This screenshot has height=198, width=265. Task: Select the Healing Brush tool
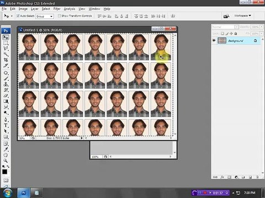(6, 73)
